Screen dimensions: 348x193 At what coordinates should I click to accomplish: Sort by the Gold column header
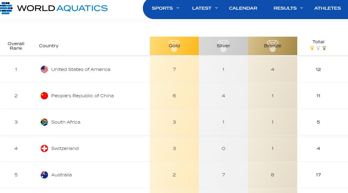(174, 46)
